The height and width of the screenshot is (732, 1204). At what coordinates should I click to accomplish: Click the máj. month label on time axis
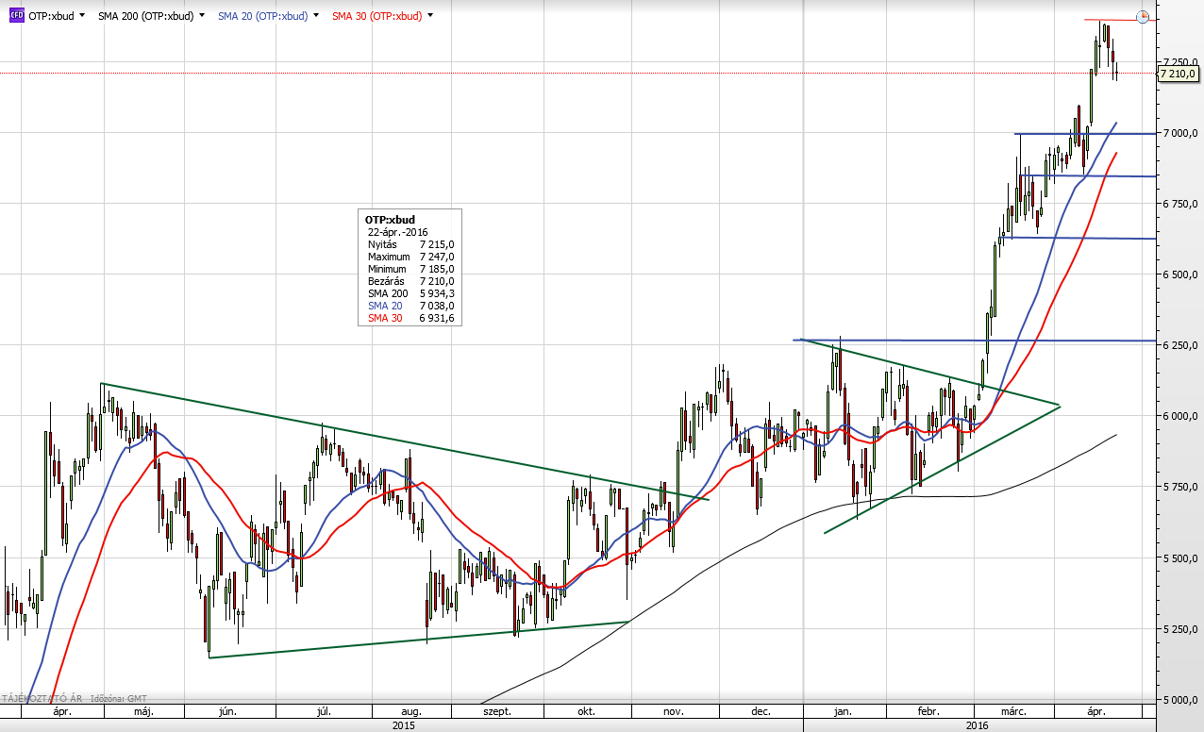(144, 712)
